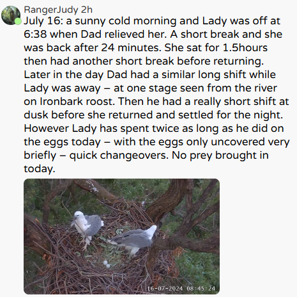Click the final word "today." of post
Viewport: 297px width, 297px height.
click(40, 169)
